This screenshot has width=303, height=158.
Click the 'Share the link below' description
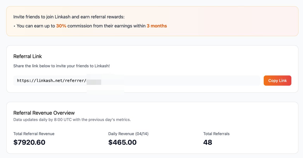(61, 66)
